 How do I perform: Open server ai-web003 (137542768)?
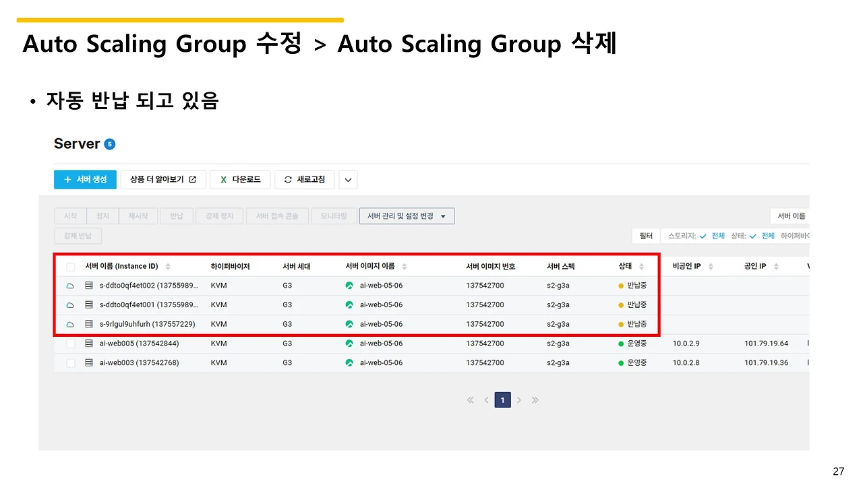coord(139,363)
